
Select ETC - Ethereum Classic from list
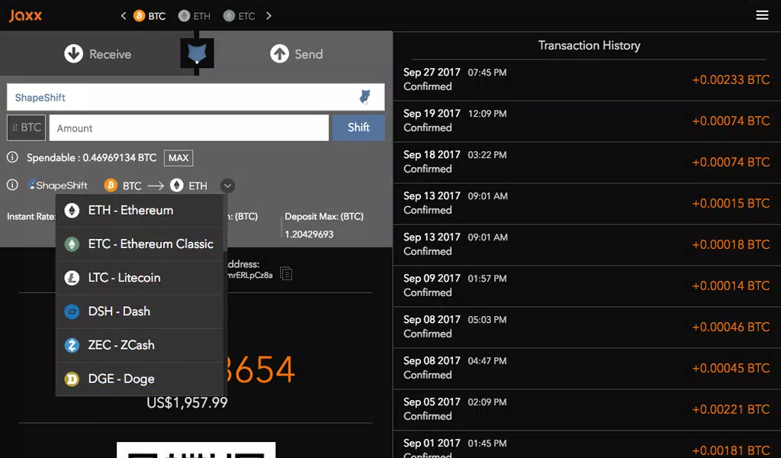140,244
